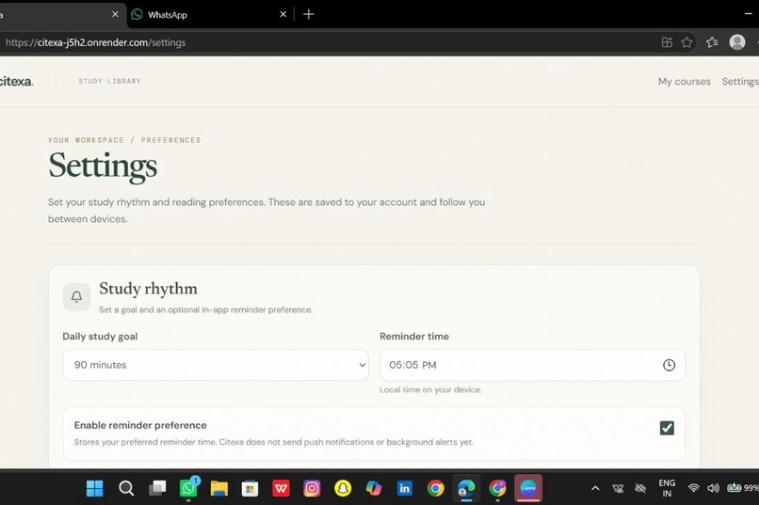Open taskbar Search
The height and width of the screenshot is (505, 759).
click(x=126, y=488)
